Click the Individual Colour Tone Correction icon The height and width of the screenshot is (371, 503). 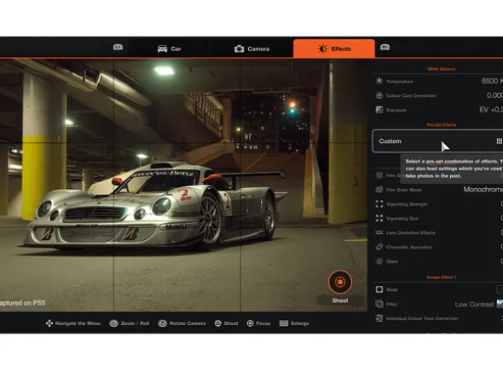coord(379,318)
